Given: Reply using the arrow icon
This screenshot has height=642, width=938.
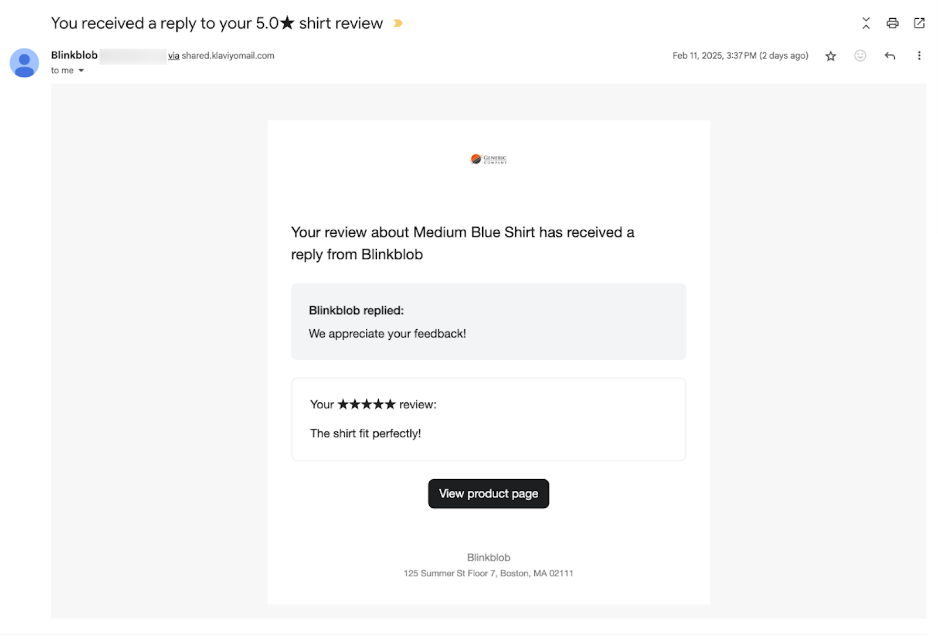Looking at the screenshot, I should tap(889, 56).
